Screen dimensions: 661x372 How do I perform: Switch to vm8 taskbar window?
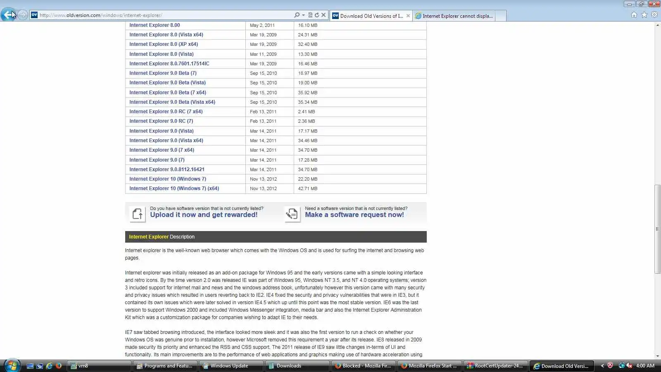99,366
